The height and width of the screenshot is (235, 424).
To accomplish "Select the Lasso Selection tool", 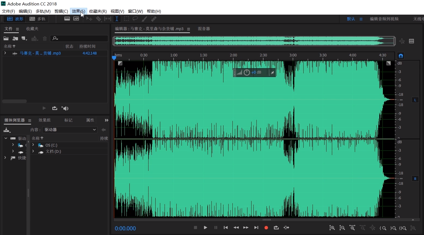I will coord(135,19).
